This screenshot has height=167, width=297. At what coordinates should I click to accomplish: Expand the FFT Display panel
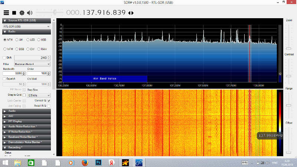(x=26, y=121)
